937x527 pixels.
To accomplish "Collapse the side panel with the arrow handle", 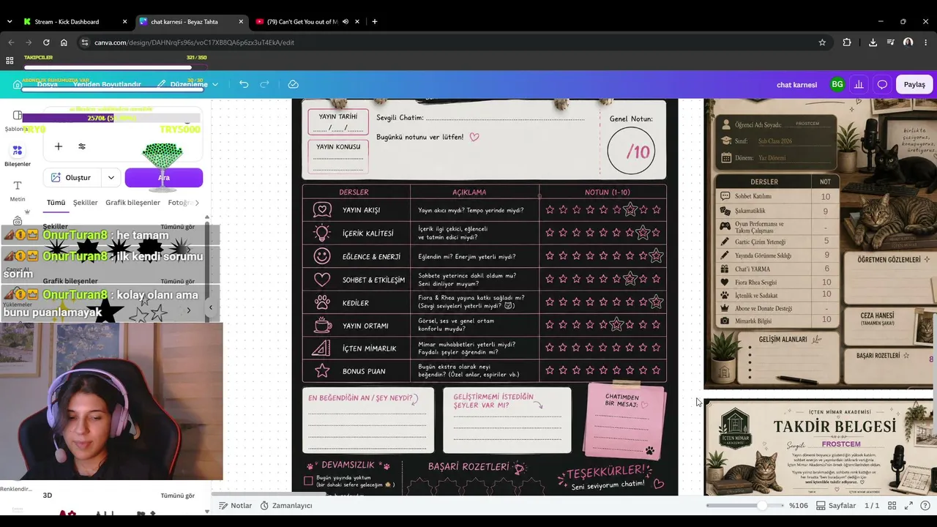I will click(211, 307).
